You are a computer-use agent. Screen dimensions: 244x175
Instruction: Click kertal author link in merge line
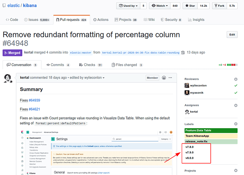coord(29,52)
